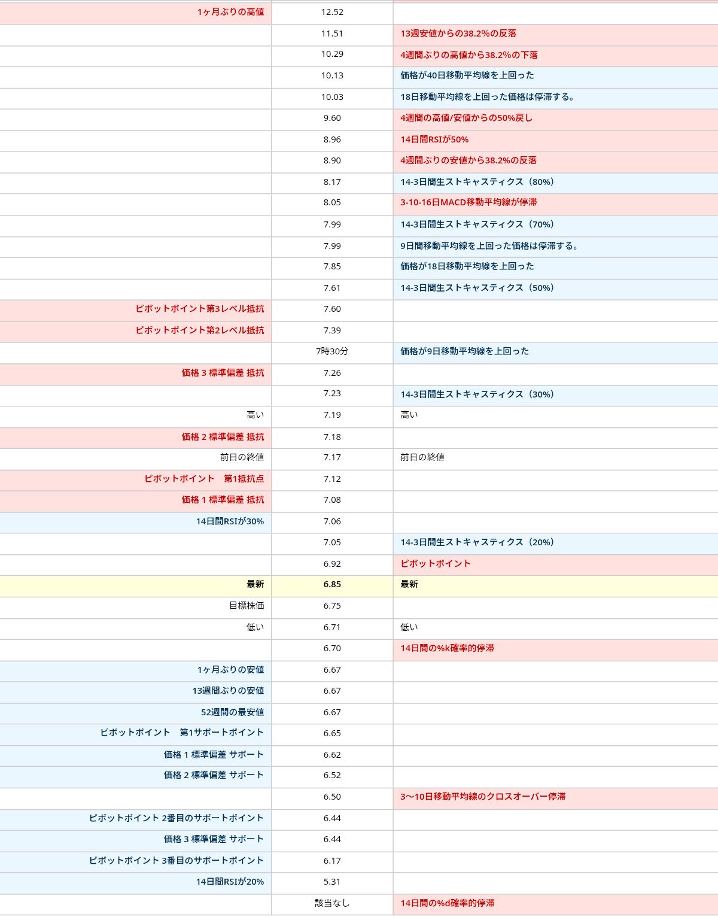
Task: Select '4週間の高値/安値からの50%戻し' text
Action: (466, 118)
